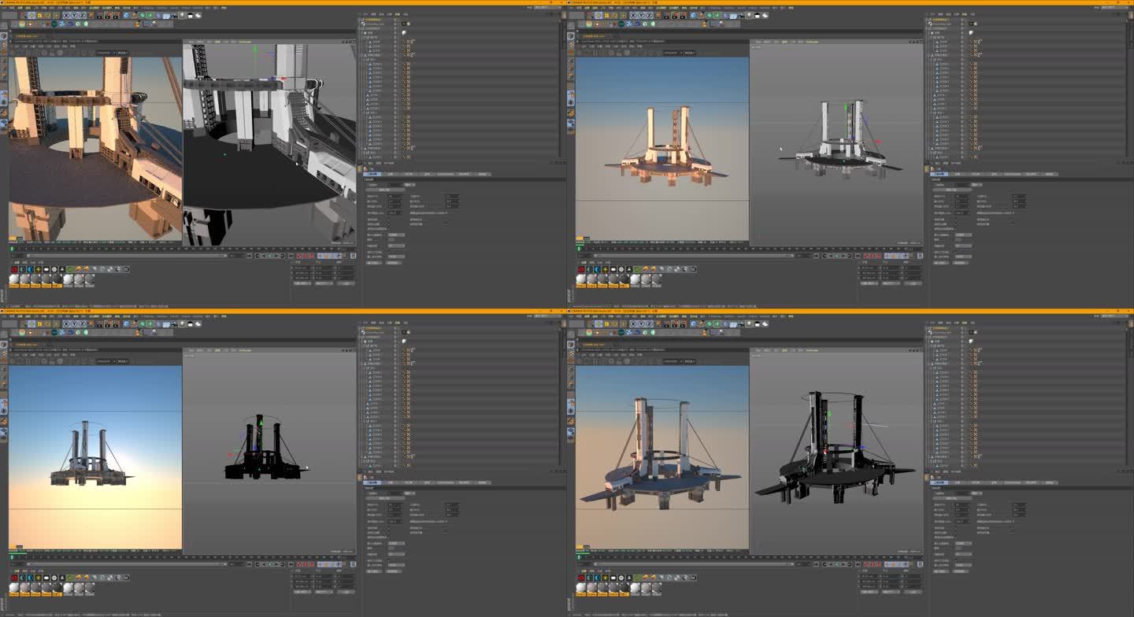Viewport: 1134px width, 617px height.
Task: Select Texture mode checker icon in black silhouette window
Action: [4, 353]
